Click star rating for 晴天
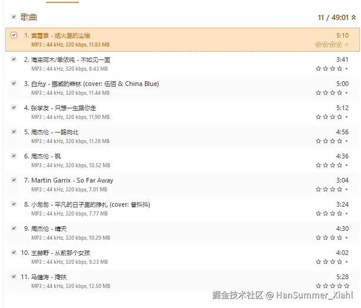Viewport: 361px width, 308px height. coord(329,237)
